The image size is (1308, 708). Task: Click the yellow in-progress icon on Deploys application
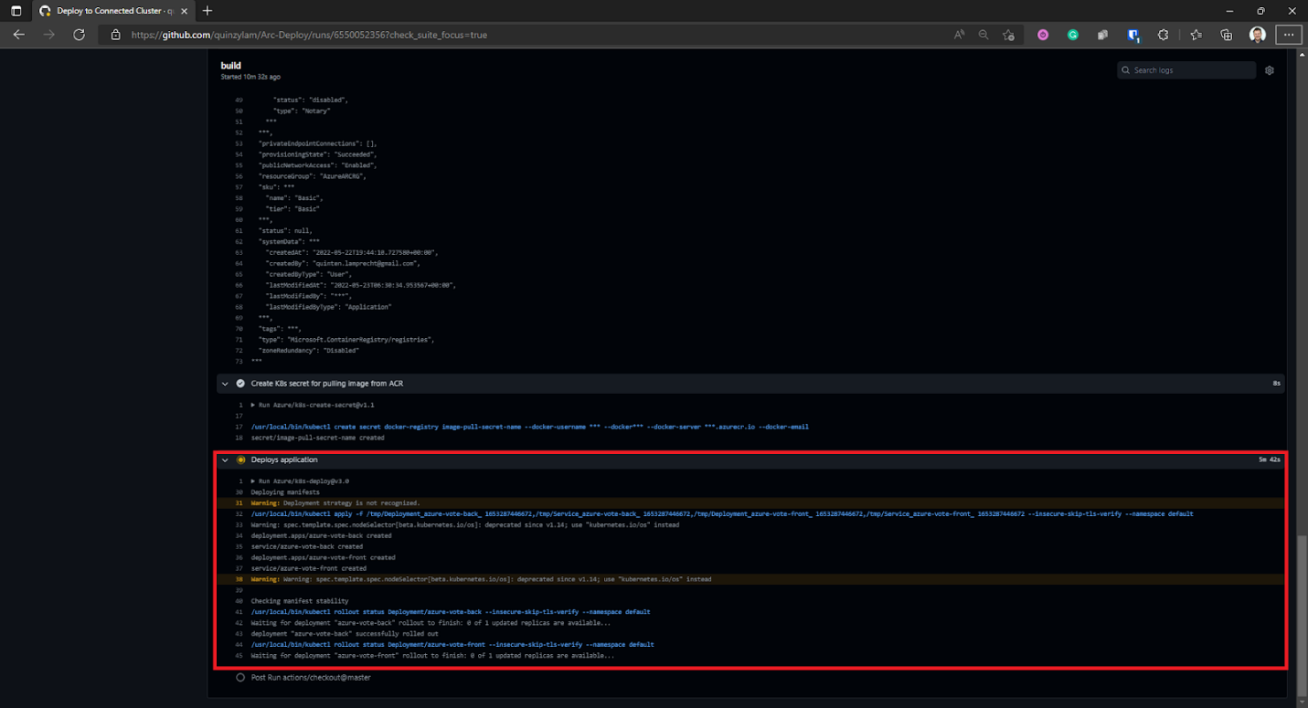tap(240, 460)
